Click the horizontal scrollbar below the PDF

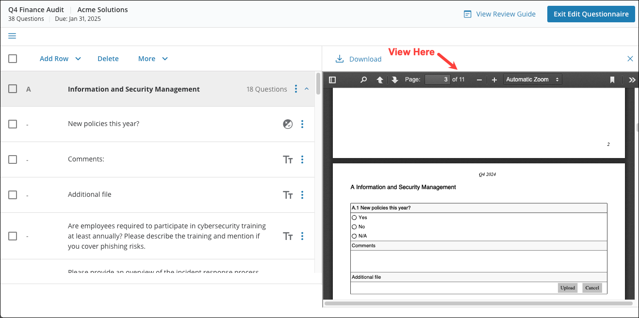pyautogui.click(x=478, y=304)
